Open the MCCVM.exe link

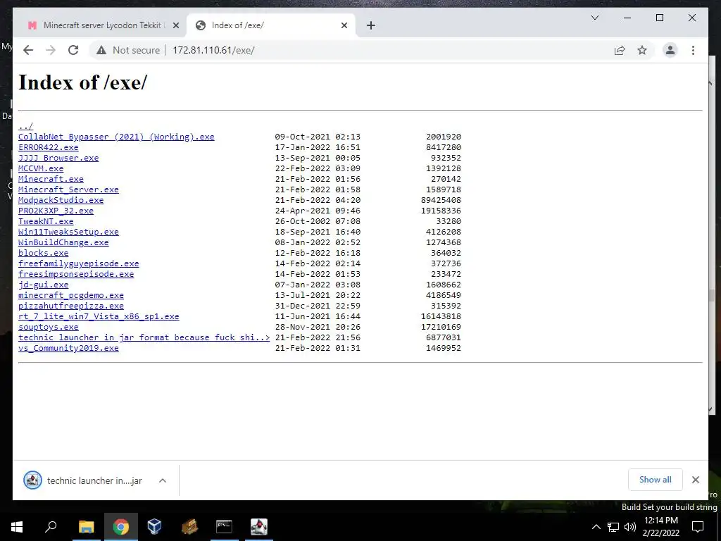(41, 168)
